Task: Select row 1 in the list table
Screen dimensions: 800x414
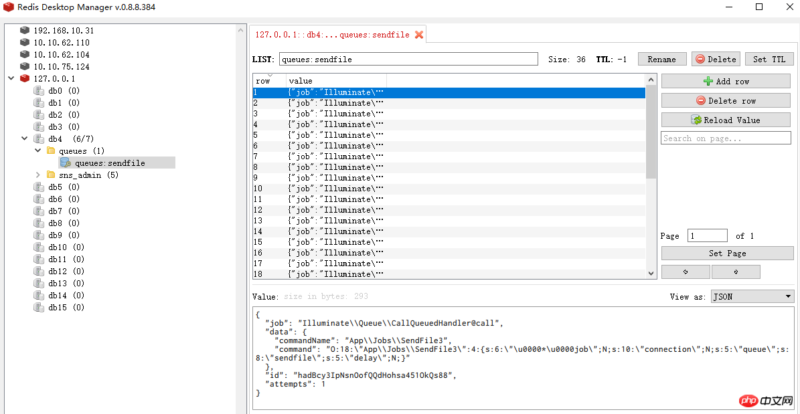Action: pos(449,92)
